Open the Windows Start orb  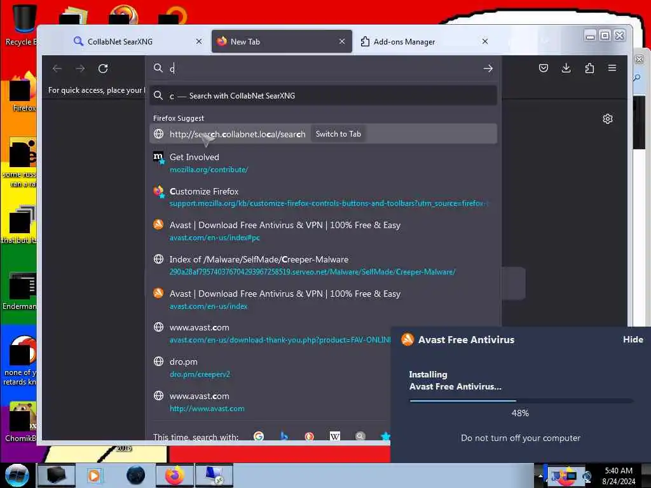pos(17,475)
